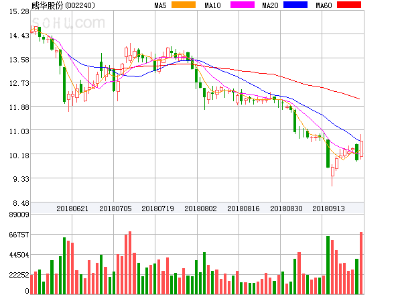Click the 15.28 price axis value
Viewport: 402px width, 295px height.
tap(19, 11)
